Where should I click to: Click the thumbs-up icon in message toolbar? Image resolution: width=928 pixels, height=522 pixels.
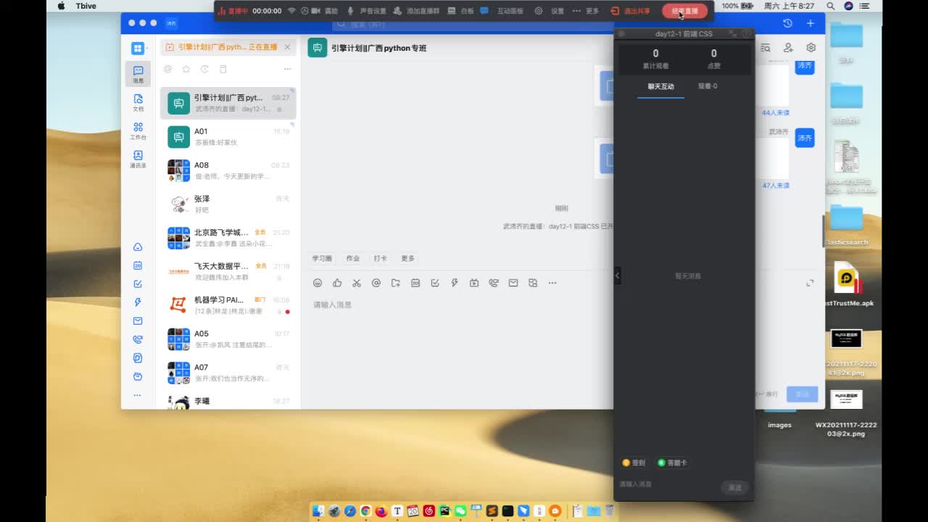click(337, 283)
